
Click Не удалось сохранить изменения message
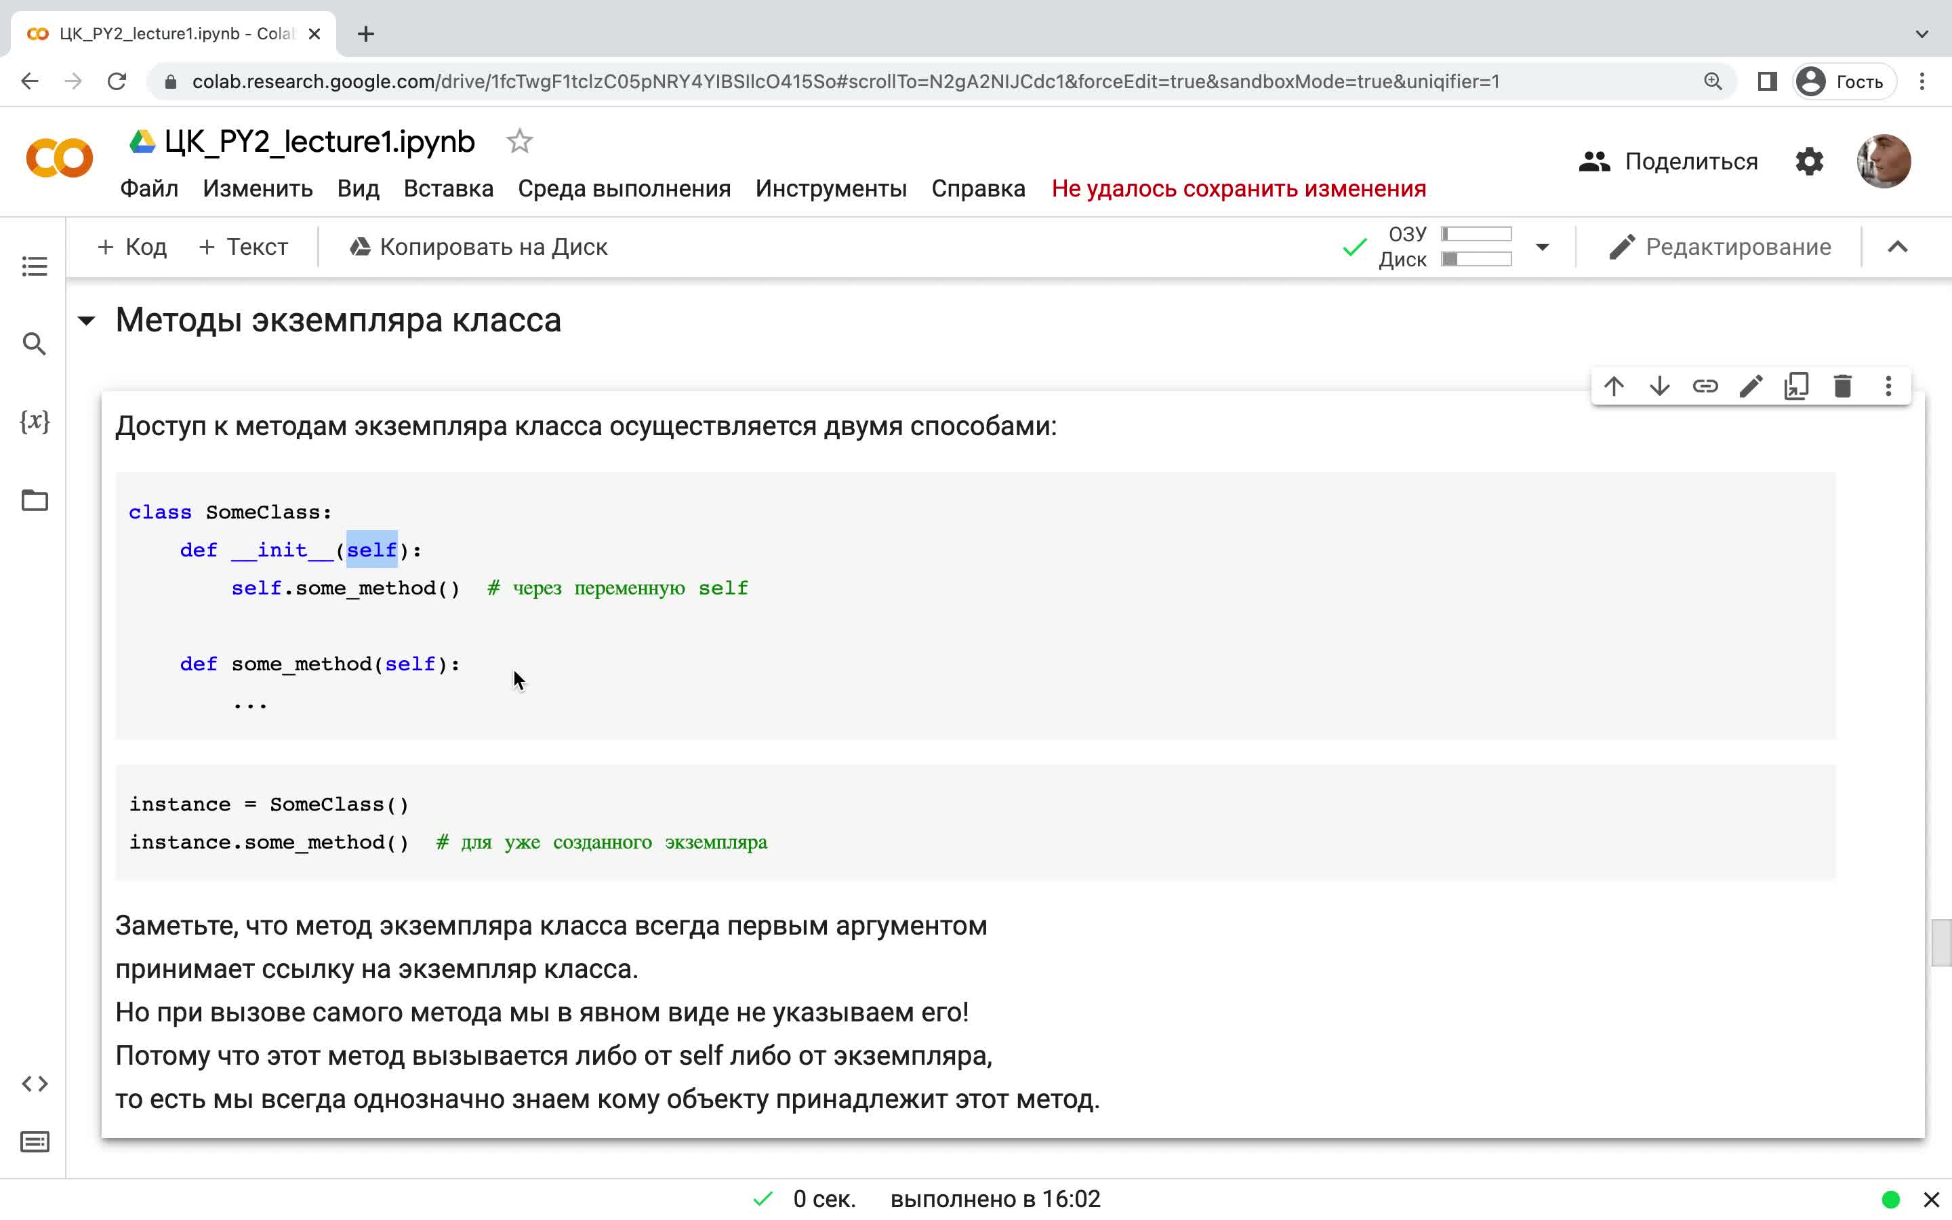[x=1238, y=189]
